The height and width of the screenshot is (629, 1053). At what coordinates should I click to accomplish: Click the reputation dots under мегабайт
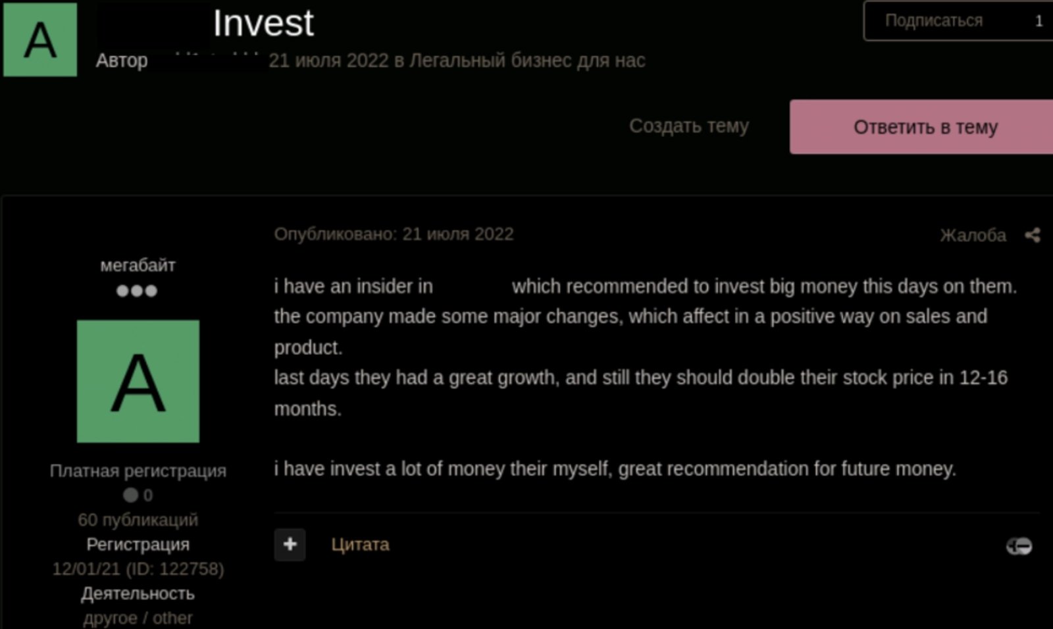point(138,289)
